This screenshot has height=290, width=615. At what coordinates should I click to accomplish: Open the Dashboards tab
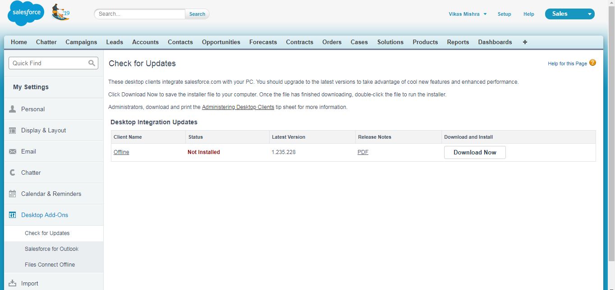tap(495, 42)
